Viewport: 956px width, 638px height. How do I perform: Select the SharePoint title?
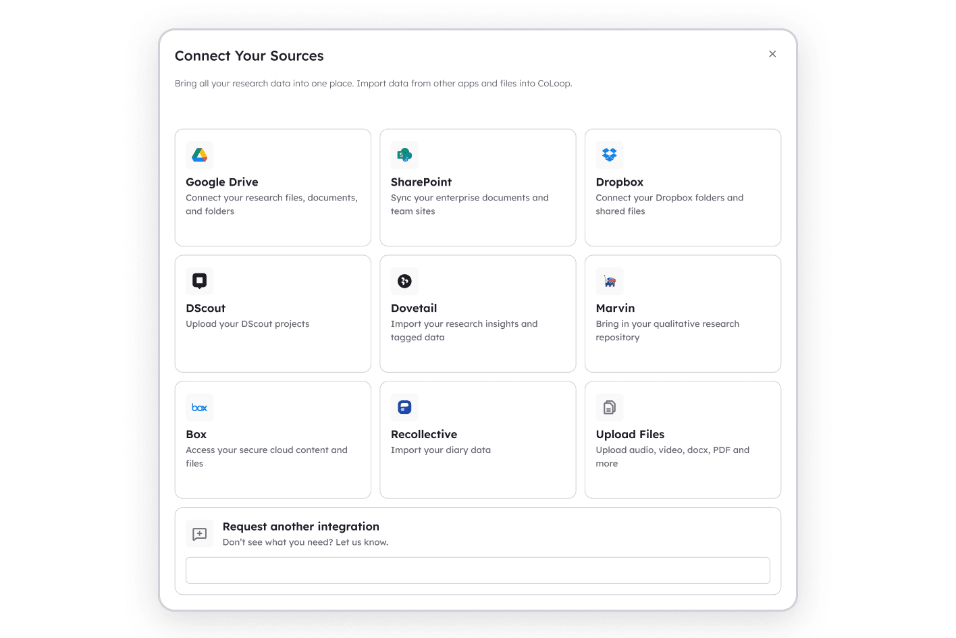[421, 182]
